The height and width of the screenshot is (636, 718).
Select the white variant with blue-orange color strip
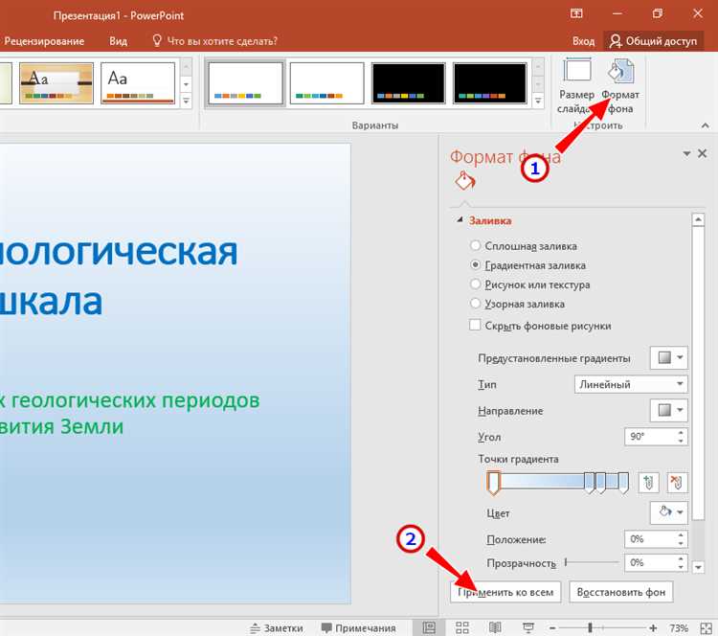point(245,83)
